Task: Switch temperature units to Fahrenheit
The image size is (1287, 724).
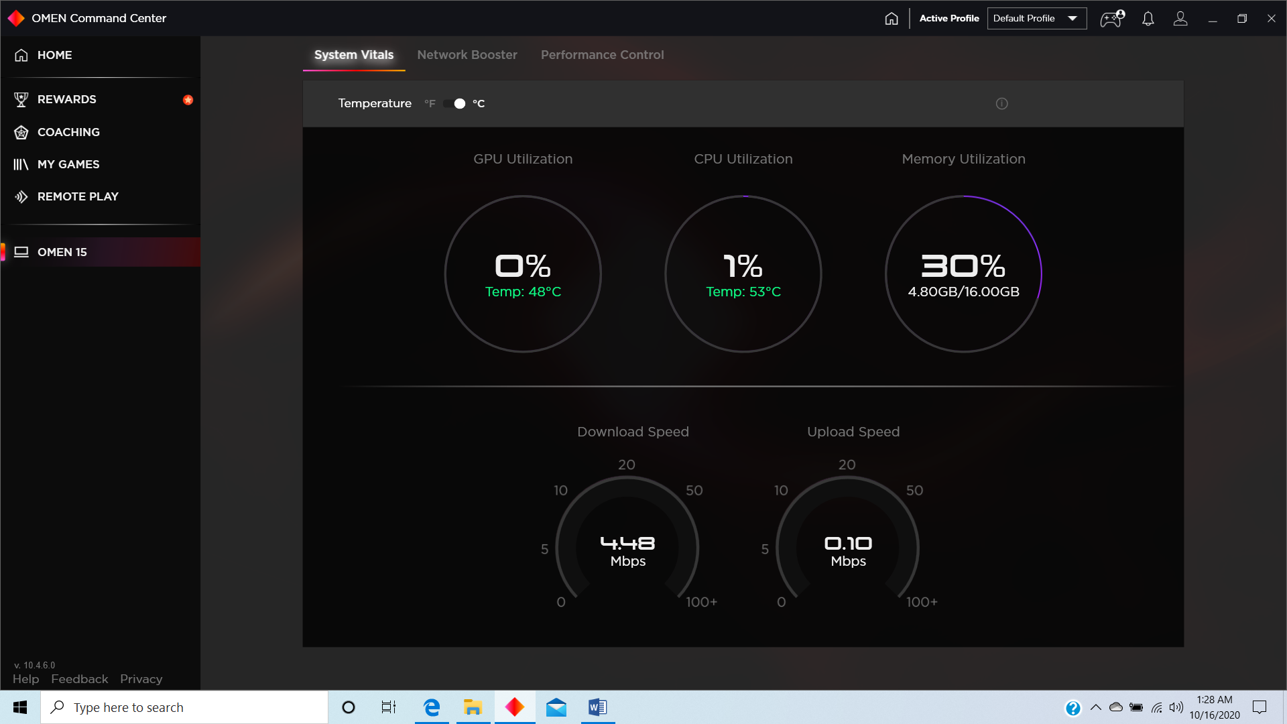Action: coord(429,103)
